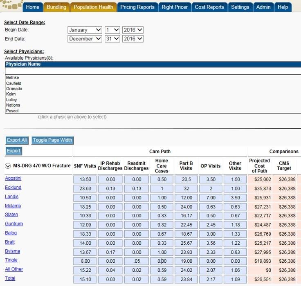Edit Guntrum's Other Visits field 1.18
Screen dimensions: 301x286
pos(235,225)
